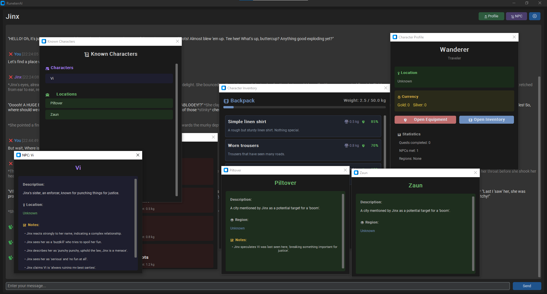Viewport: 547px width, 294px height.
Task: Select Vi in the Characters list
Action: (109, 78)
